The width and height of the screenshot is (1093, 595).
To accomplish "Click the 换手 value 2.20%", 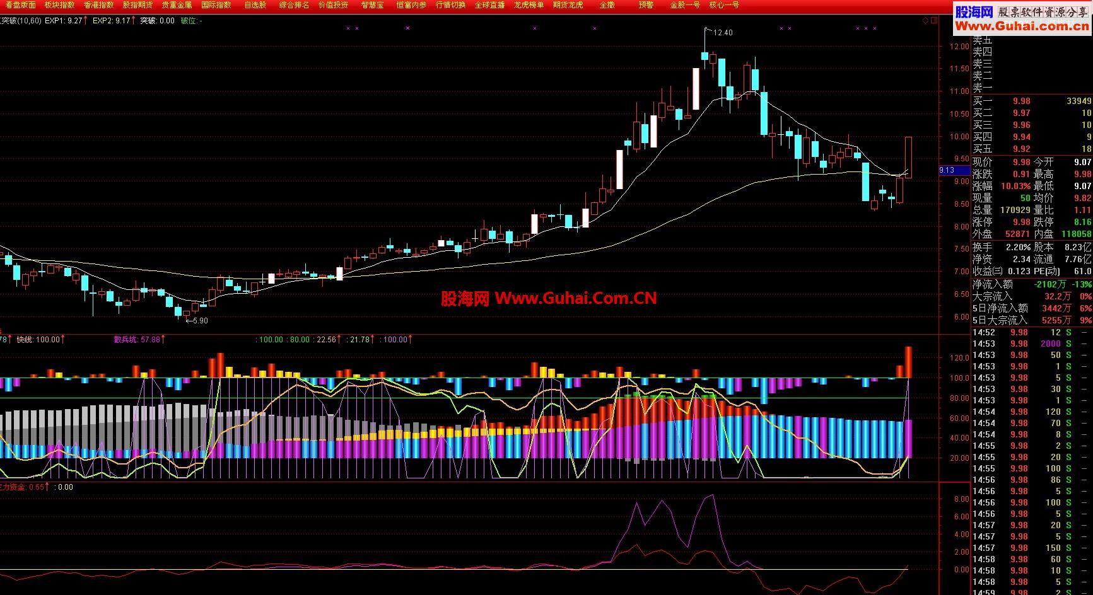I will click(x=1018, y=247).
